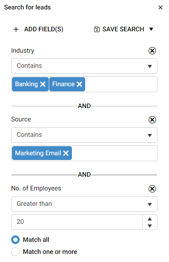
Task: Select the Match one or more option
Action: [x=15, y=252]
